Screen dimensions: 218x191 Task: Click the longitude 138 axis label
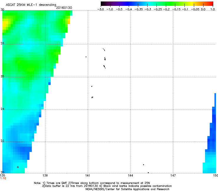[45, 175]
